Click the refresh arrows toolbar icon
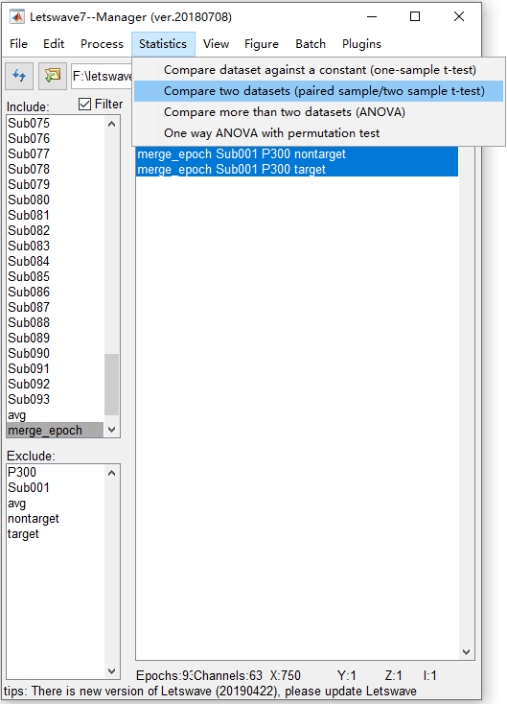The width and height of the screenshot is (507, 704). click(x=19, y=76)
